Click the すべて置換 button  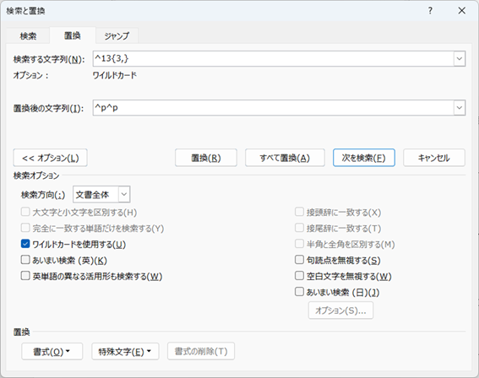tap(285, 158)
